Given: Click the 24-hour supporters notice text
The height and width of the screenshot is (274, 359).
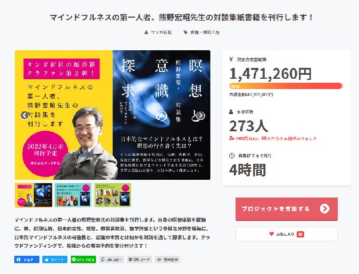Looking at the screenshot, I should (x=273, y=138).
